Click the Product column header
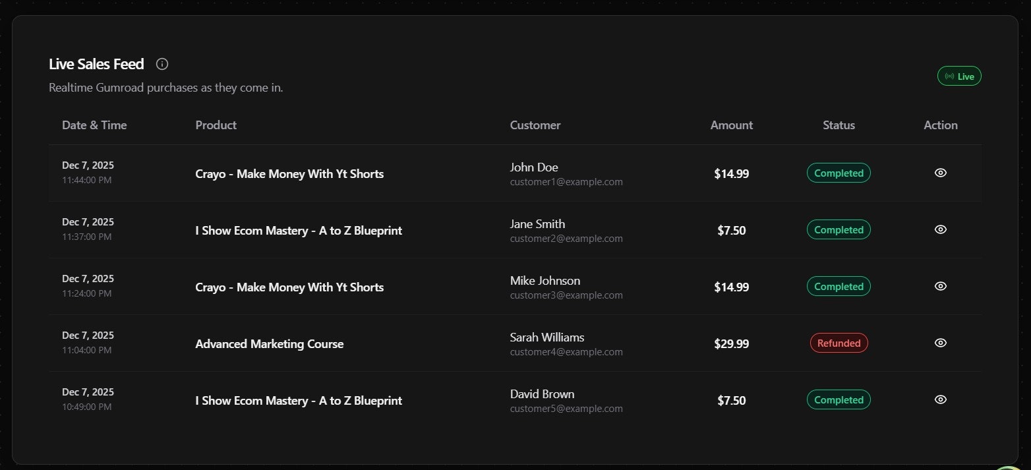This screenshot has height=470, width=1031. coord(216,125)
